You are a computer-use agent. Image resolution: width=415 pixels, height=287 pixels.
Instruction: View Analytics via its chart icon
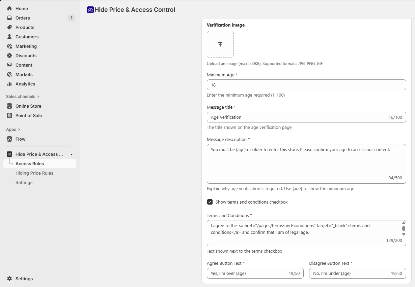[x=9, y=84]
